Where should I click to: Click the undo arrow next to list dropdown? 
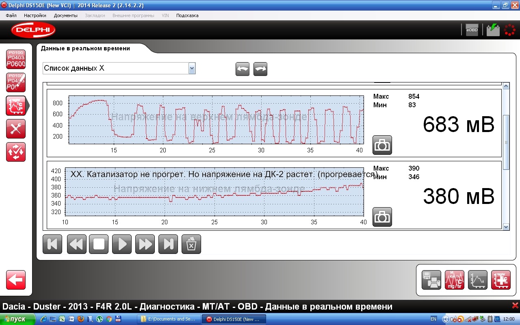tap(243, 69)
